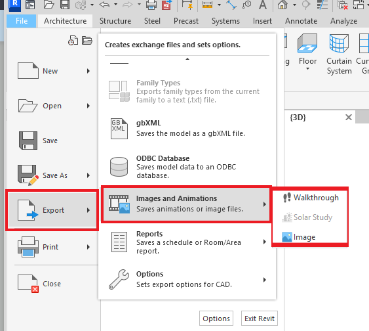Click the dimension with orange pin icon
This screenshot has height=331, width=369.
(x=187, y=5)
